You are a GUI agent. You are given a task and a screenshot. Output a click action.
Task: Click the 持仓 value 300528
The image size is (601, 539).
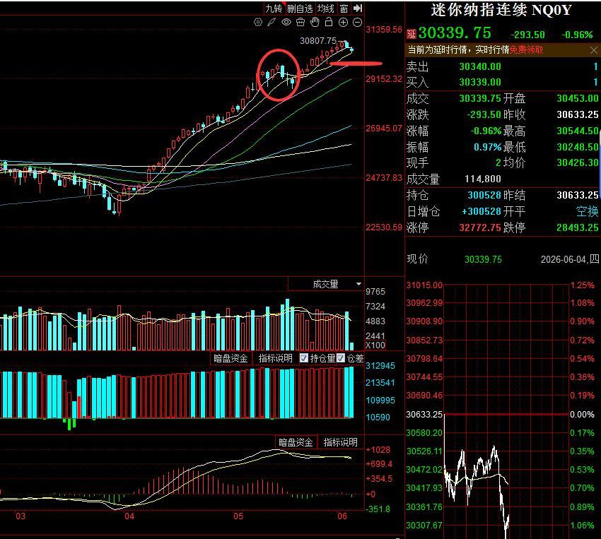(x=484, y=195)
